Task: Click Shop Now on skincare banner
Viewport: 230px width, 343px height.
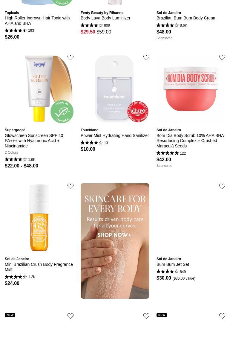Action: (114, 235)
